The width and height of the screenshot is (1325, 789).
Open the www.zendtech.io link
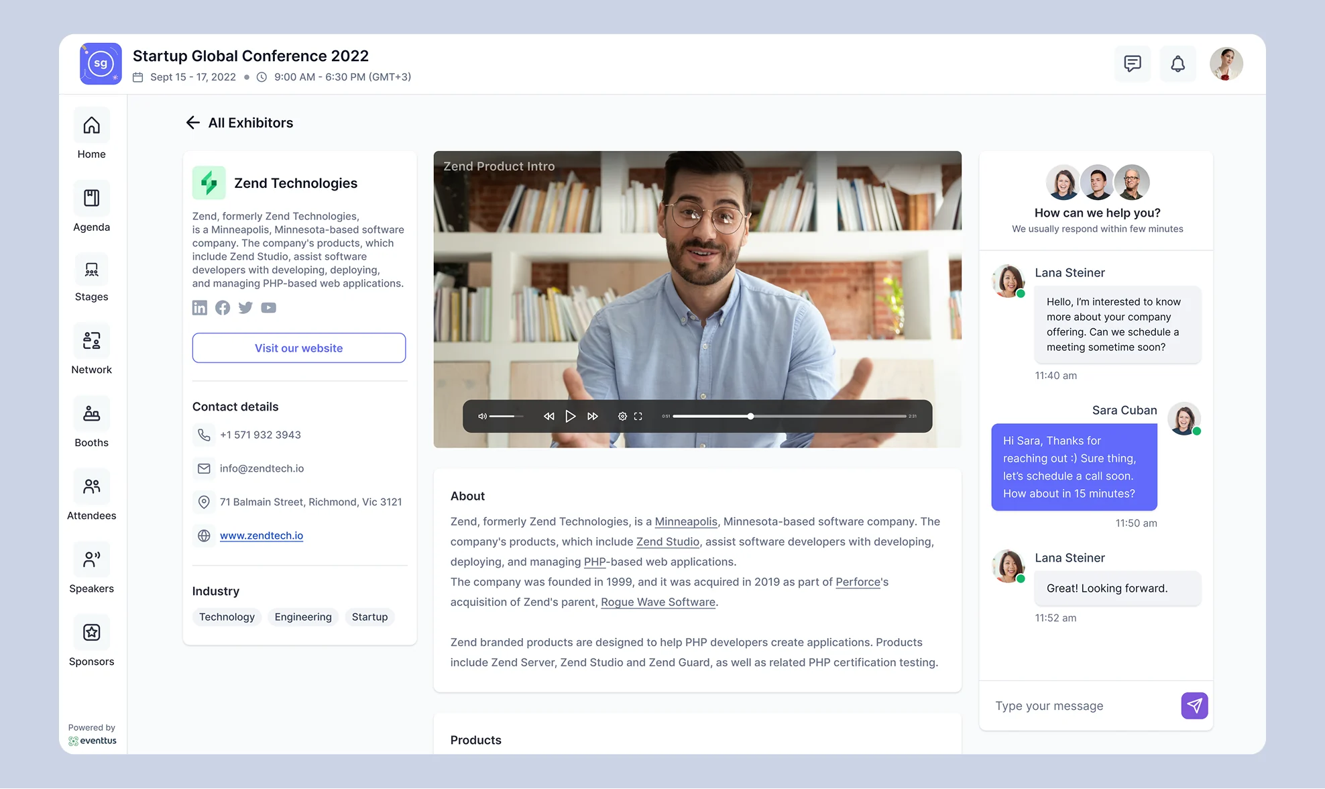262,535
